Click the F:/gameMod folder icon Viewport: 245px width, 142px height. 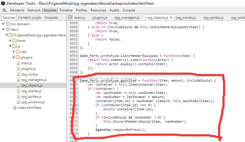(x=11, y=35)
